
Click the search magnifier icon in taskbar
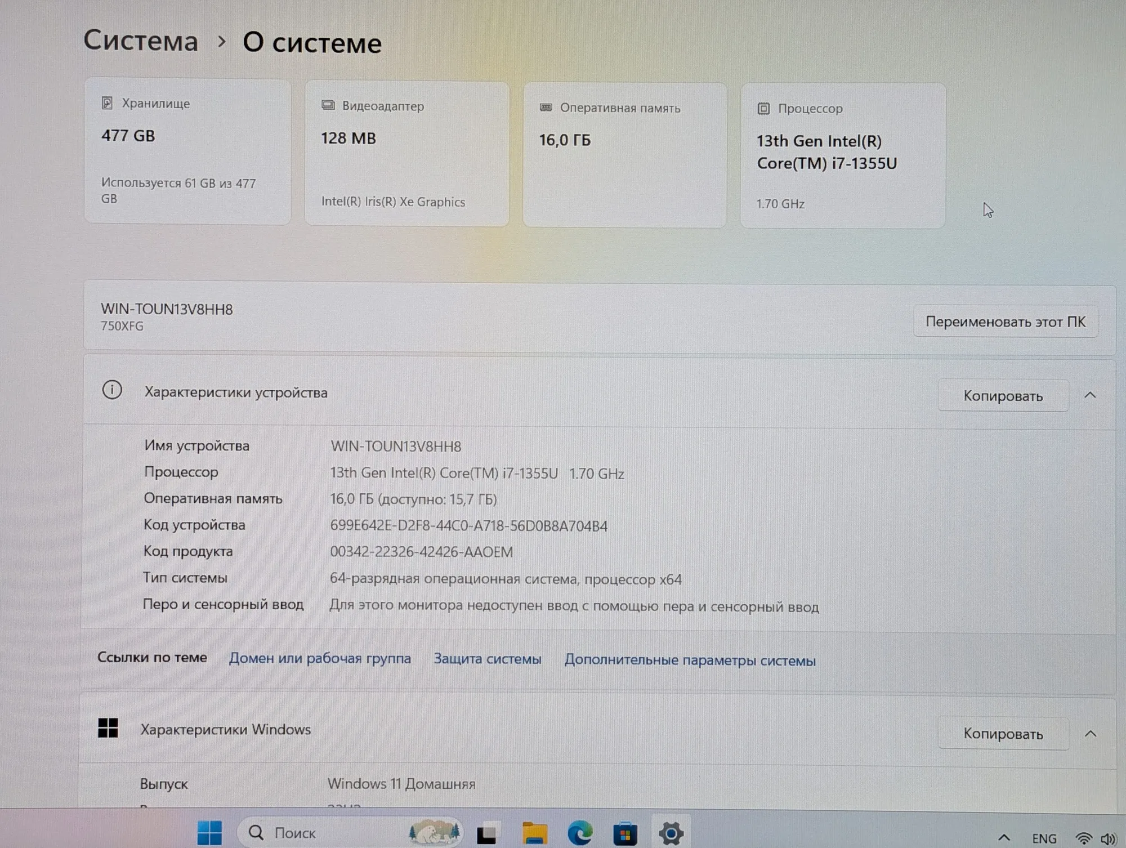coord(256,832)
